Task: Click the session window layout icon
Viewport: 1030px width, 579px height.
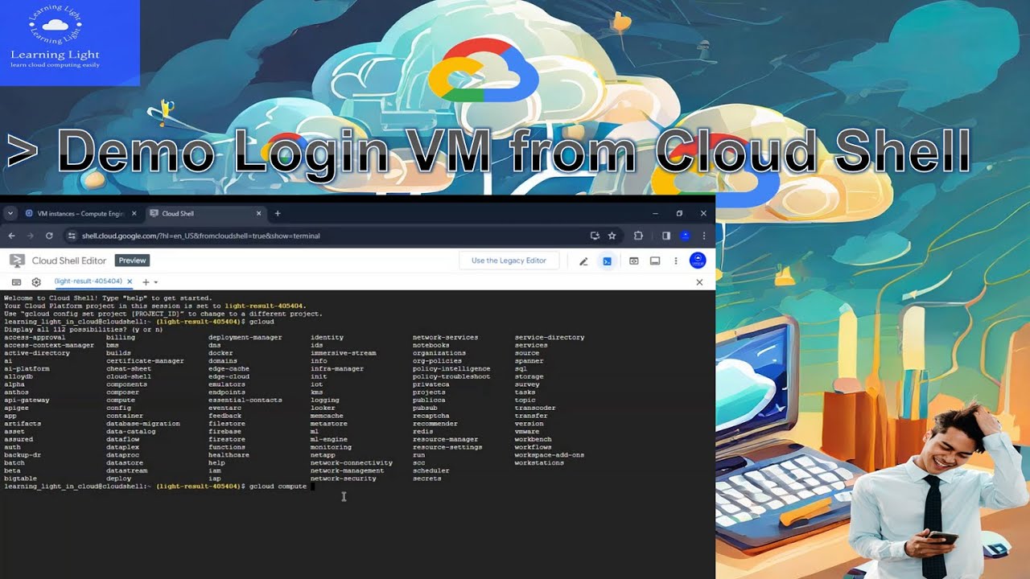Action: [655, 261]
